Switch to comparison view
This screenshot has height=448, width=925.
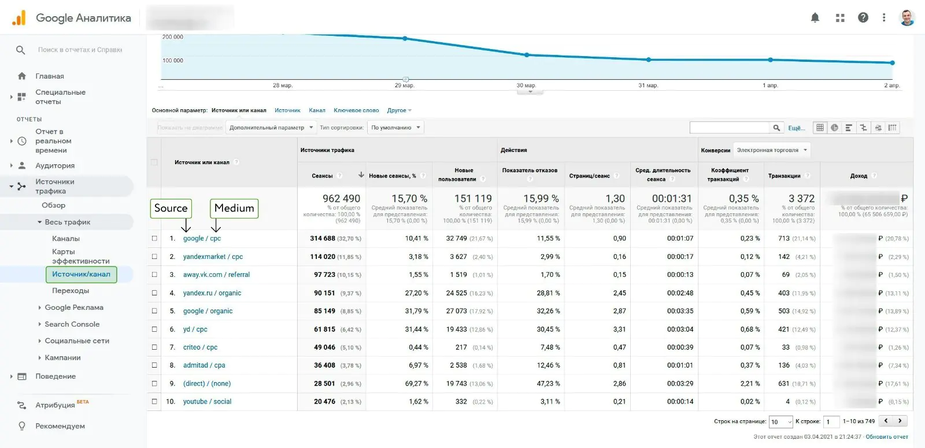tap(863, 128)
